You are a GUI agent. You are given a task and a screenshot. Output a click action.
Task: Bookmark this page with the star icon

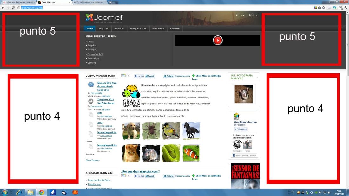pos(323,8)
